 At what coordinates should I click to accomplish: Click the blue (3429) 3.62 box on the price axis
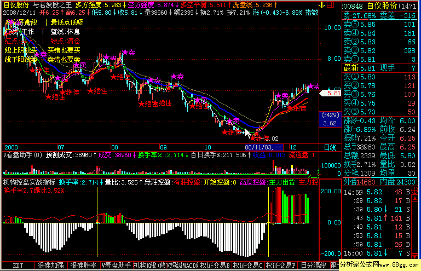tap(330, 119)
